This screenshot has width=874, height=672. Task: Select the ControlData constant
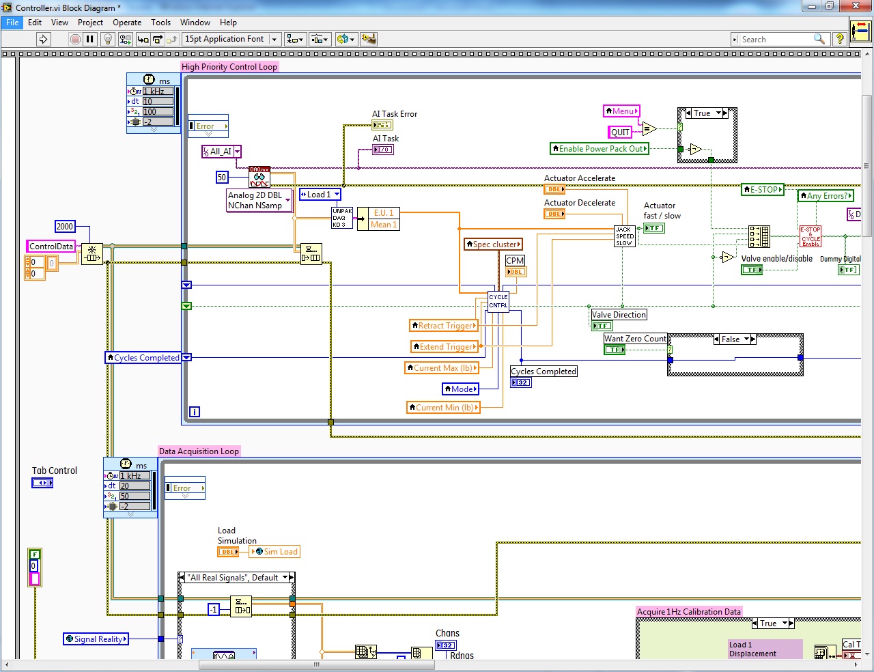[51, 247]
